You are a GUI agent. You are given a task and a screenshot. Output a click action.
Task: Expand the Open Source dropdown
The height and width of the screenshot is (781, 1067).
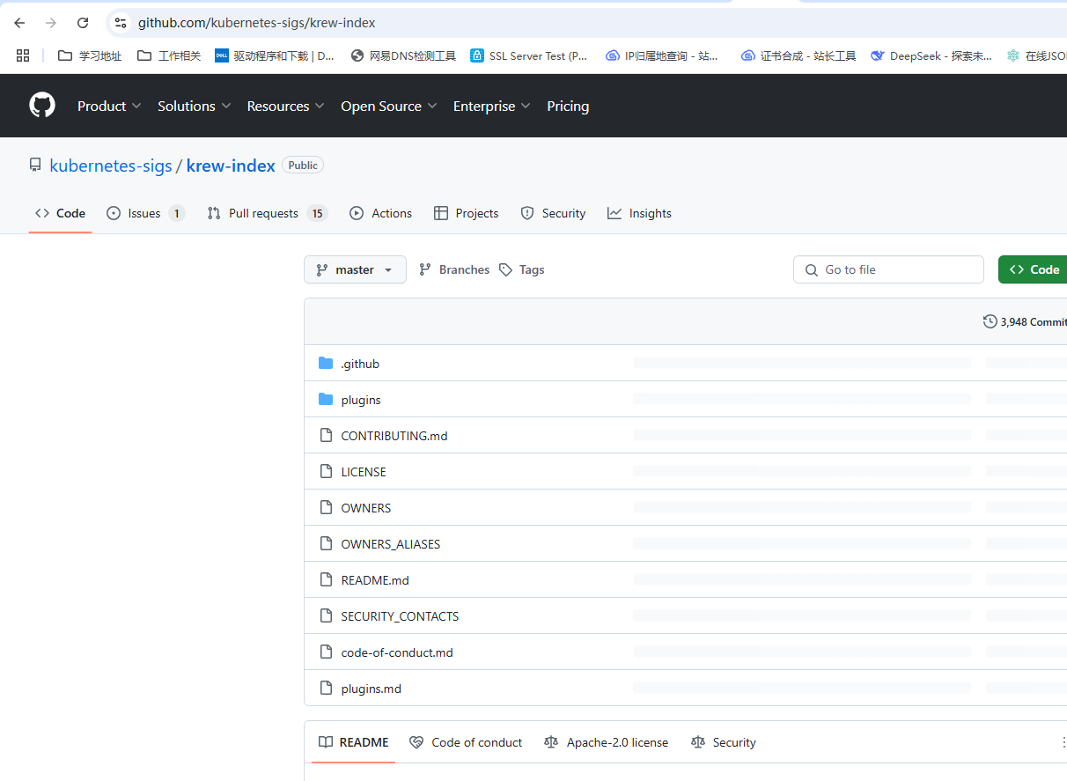point(389,106)
